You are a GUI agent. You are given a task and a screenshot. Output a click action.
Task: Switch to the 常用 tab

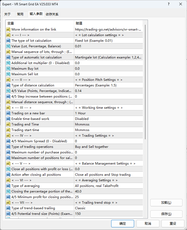click(x=20, y=14)
